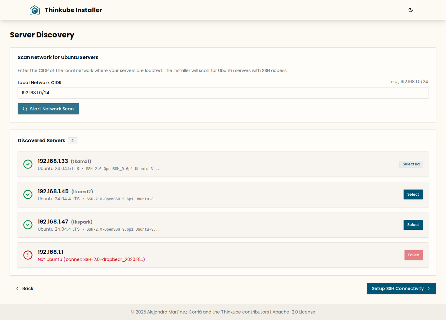Click the discovered servers count badge 4
This screenshot has width=446, height=320.
point(72,141)
